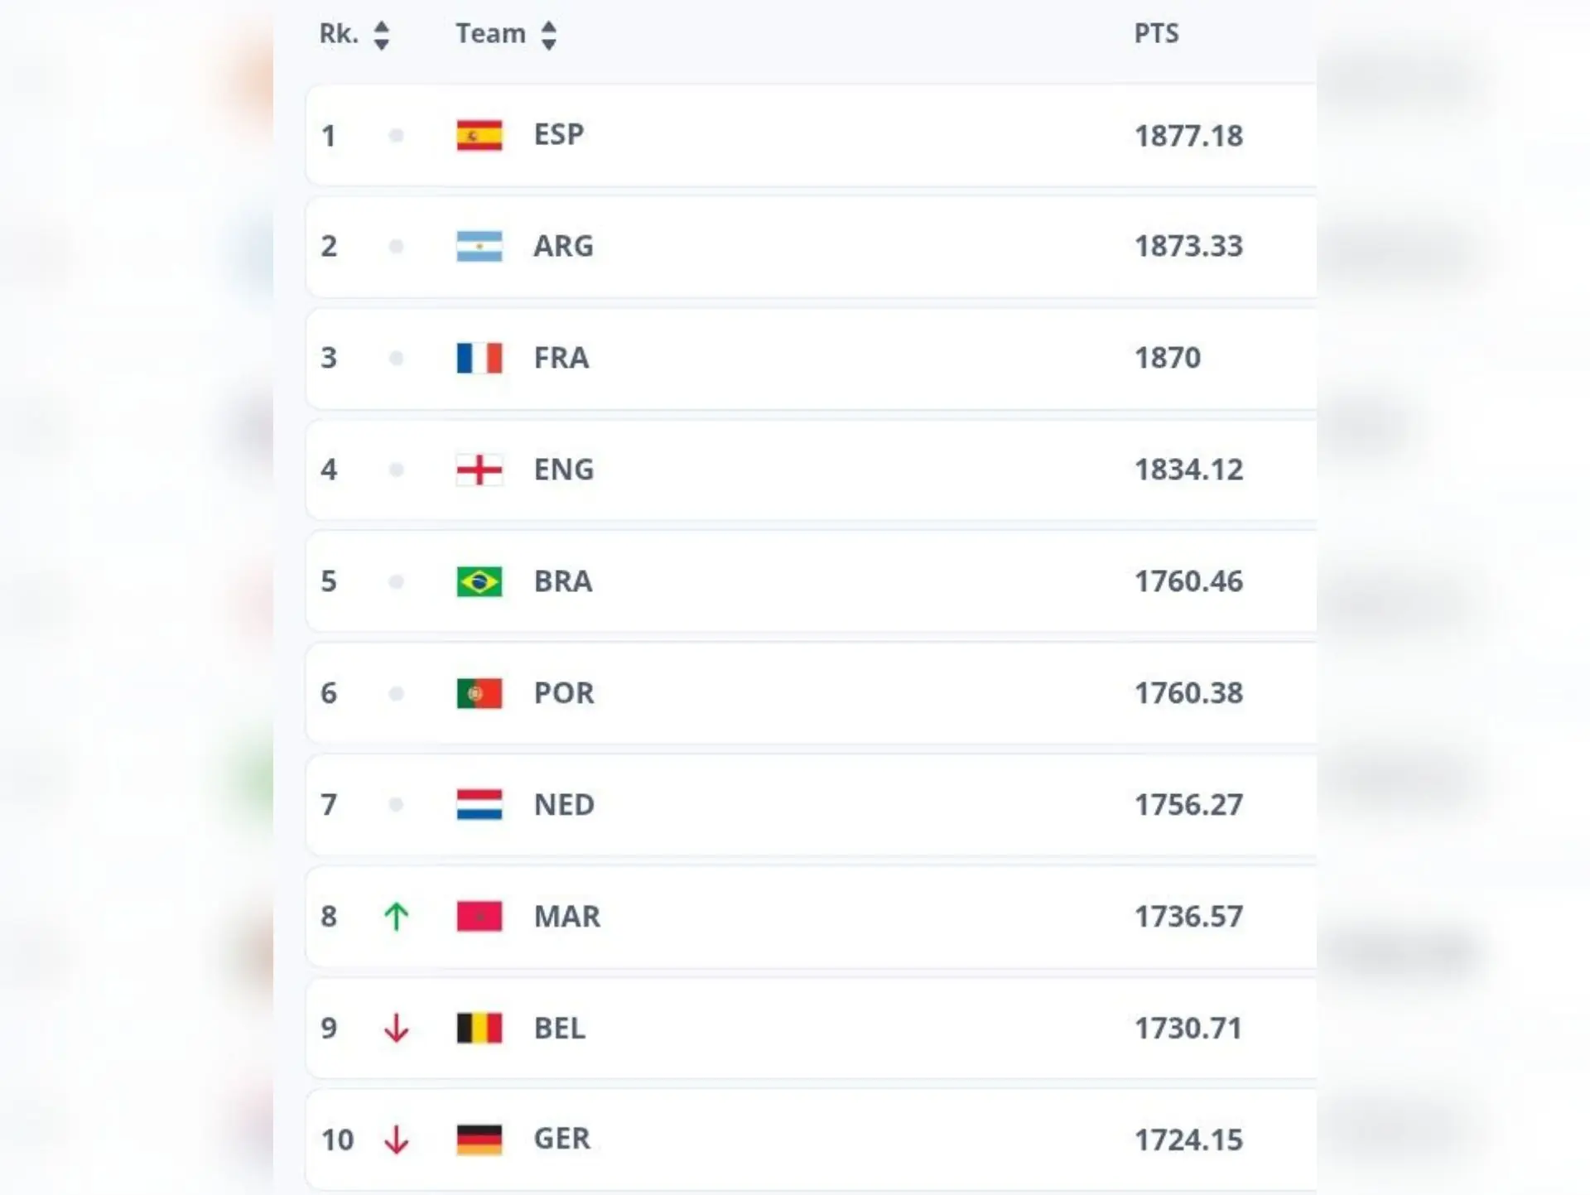Click the Belgium flag icon
The height and width of the screenshot is (1195, 1590).
[479, 1028]
